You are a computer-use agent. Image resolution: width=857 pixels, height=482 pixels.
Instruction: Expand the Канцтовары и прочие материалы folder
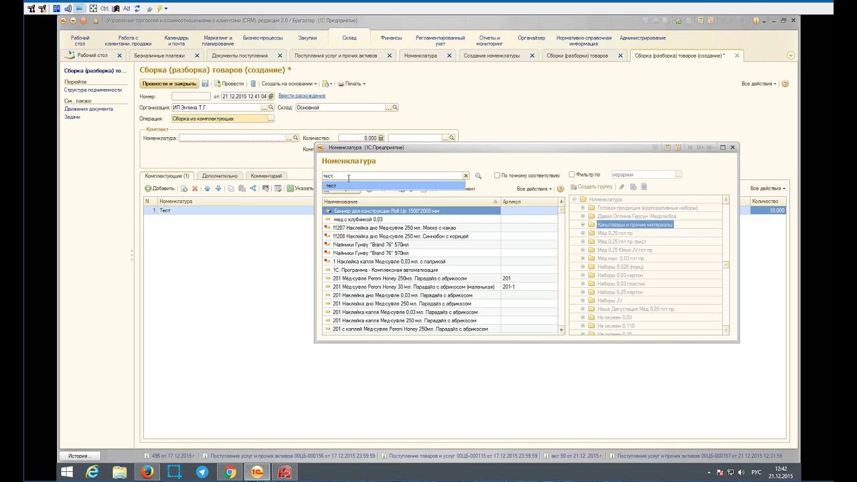click(x=582, y=225)
